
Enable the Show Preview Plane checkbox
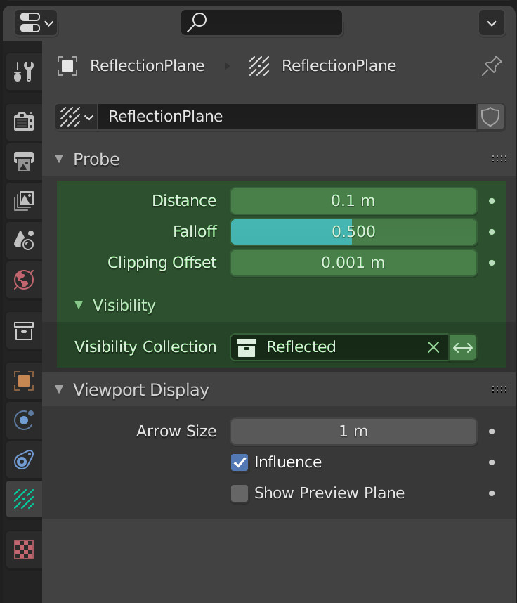click(x=240, y=493)
